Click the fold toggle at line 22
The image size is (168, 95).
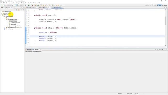29,15
